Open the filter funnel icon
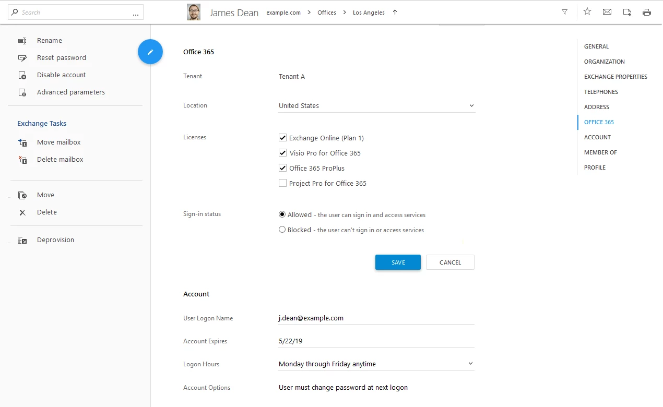This screenshot has width=663, height=407. tap(564, 12)
